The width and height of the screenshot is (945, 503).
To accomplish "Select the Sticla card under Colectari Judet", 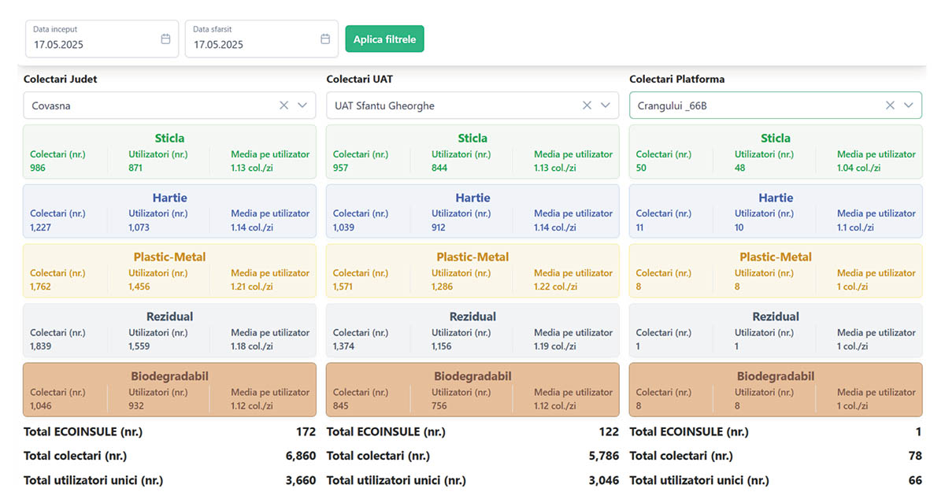I will 169,152.
